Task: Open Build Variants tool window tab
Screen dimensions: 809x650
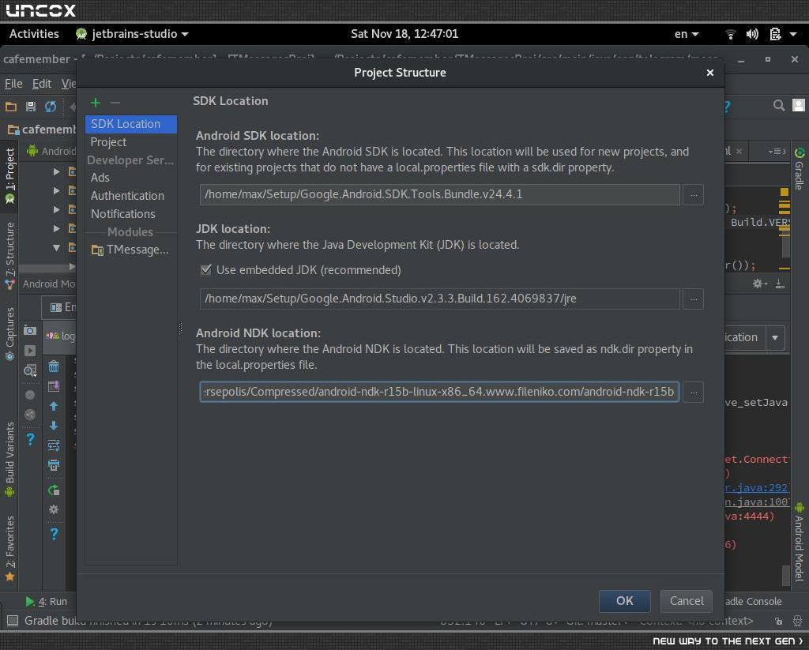Action: click(x=9, y=459)
